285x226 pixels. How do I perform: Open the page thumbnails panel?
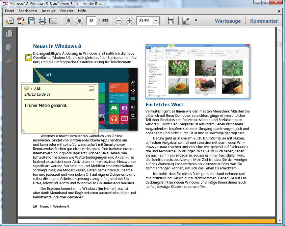9,34
